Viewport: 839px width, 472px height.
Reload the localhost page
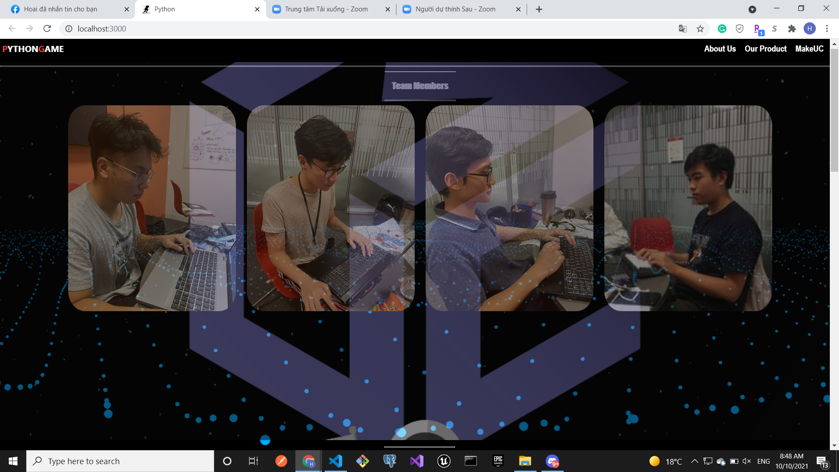[x=47, y=29]
